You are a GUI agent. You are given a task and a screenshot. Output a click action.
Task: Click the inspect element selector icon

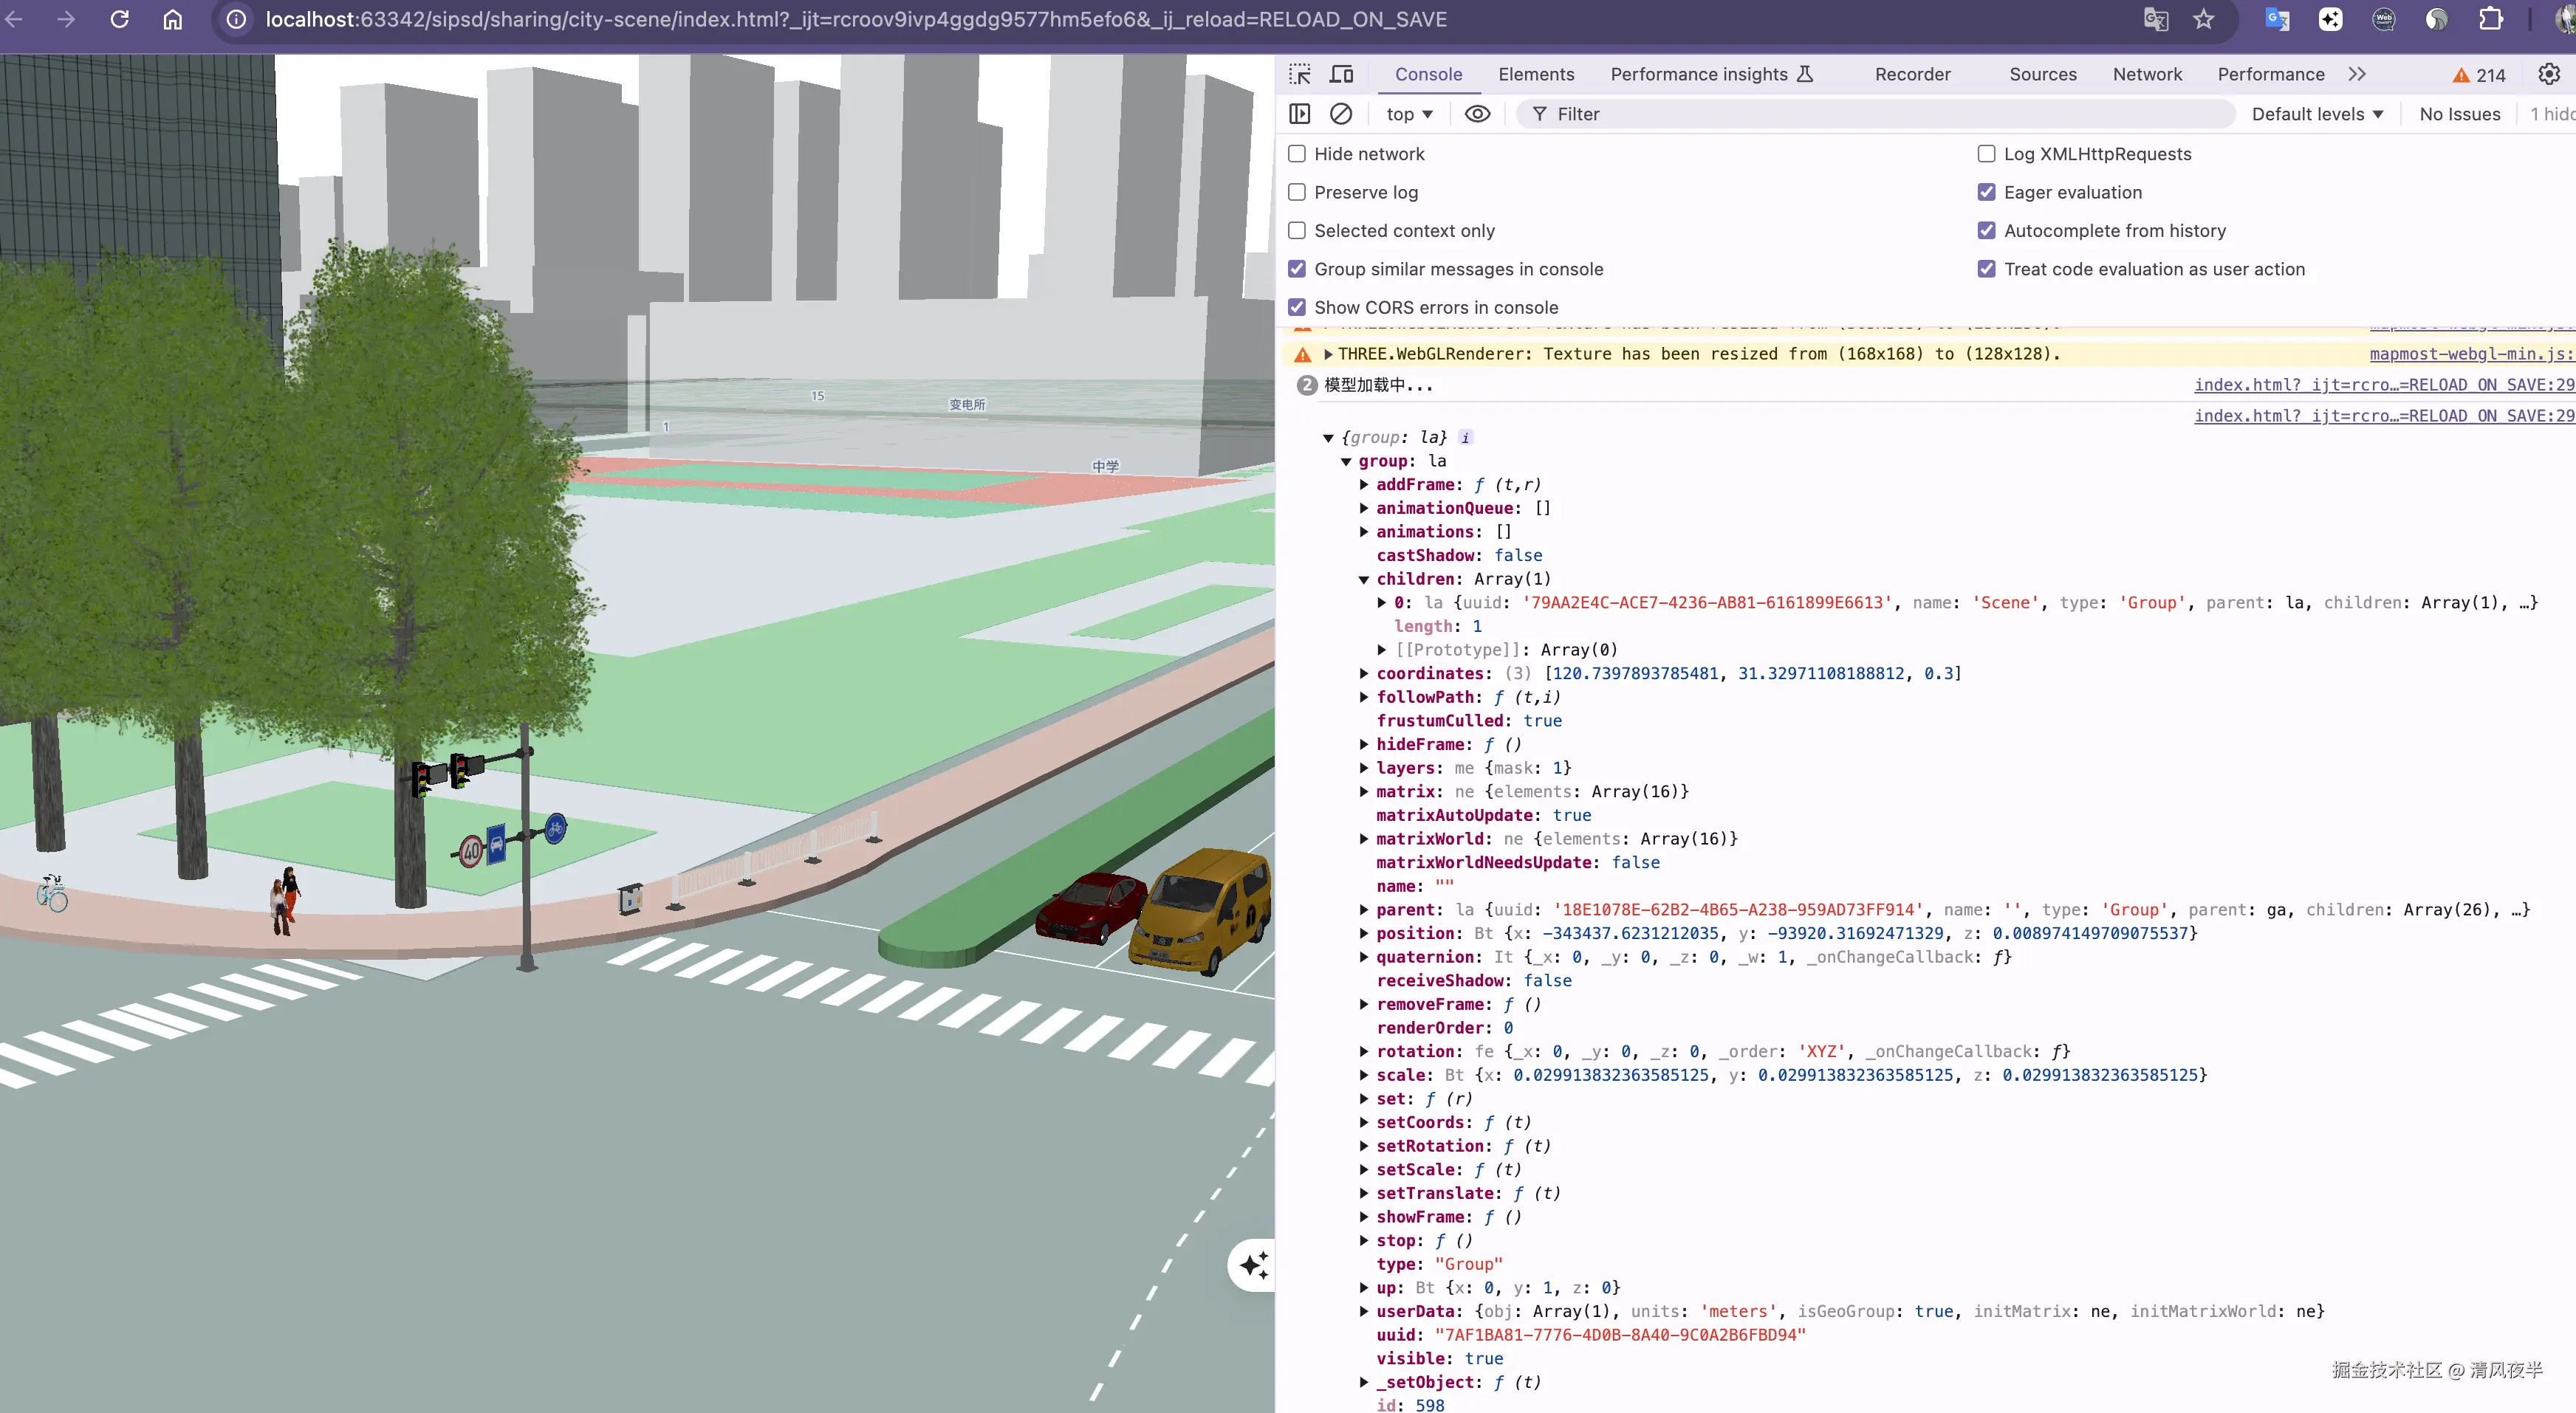(x=1299, y=74)
